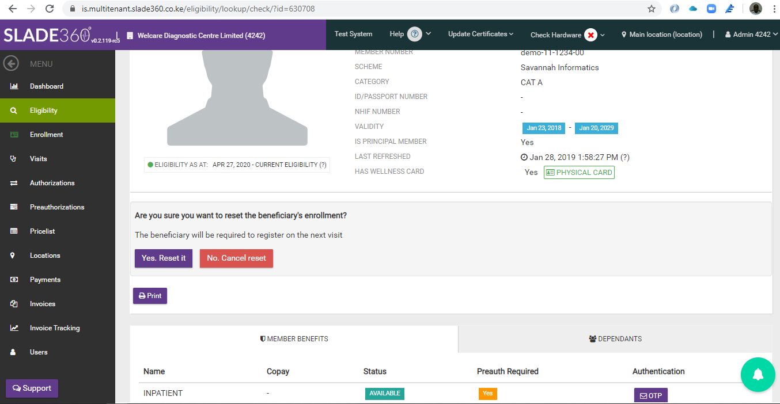780x404 pixels.
Task: Collapse the sidebar with the MENU arrow
Action: click(12, 64)
